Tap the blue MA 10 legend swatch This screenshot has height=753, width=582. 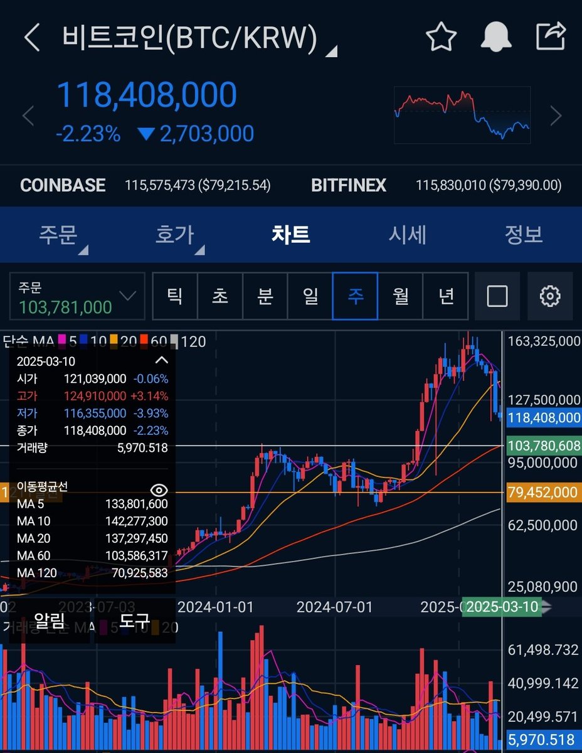[x=83, y=341]
